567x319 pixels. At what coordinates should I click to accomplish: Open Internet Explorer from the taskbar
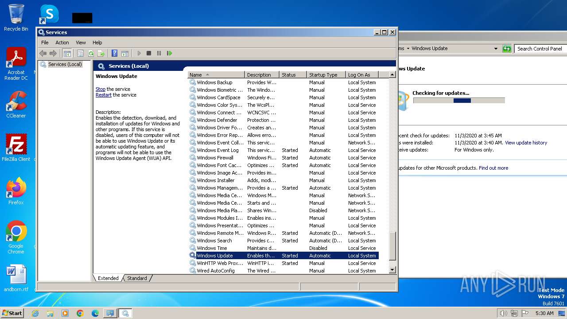(x=35, y=313)
